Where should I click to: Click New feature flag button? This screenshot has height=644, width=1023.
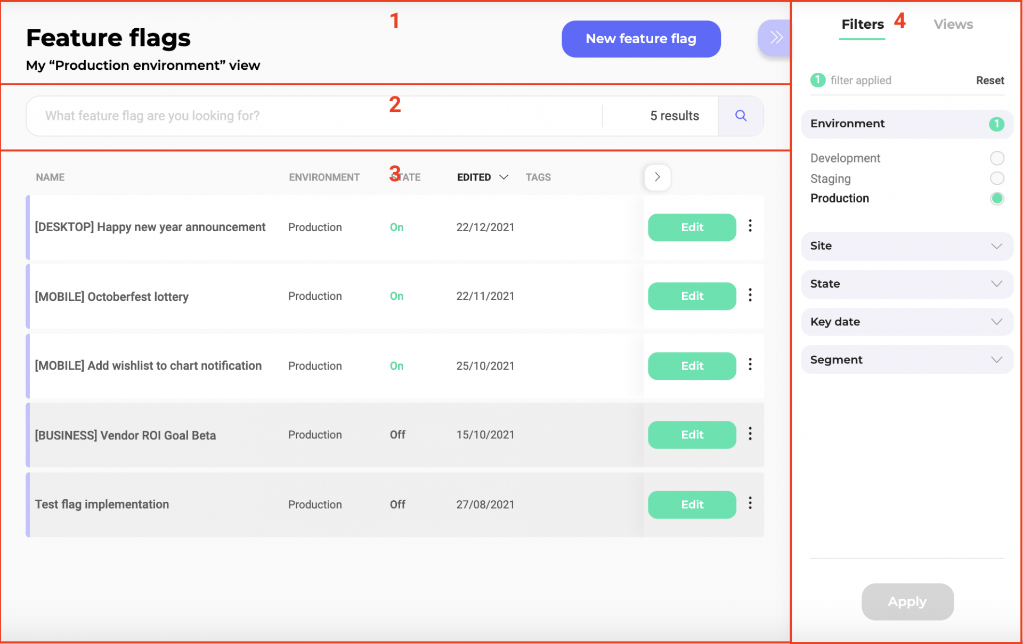point(641,38)
